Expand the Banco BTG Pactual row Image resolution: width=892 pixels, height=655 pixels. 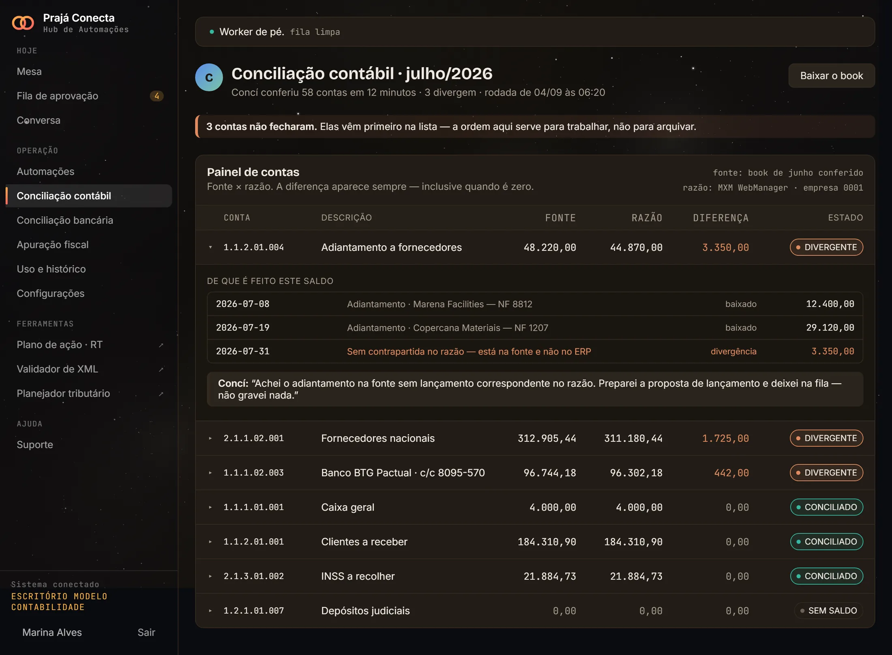[x=210, y=473]
